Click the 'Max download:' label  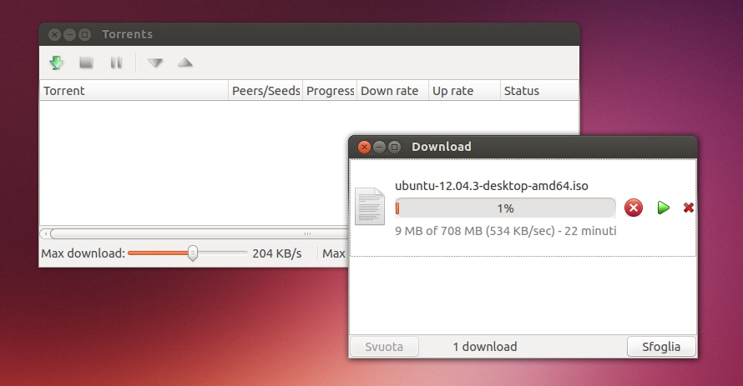(x=83, y=253)
